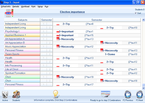
Task: Close the Step 1 : Input window
Action: [143, 2]
